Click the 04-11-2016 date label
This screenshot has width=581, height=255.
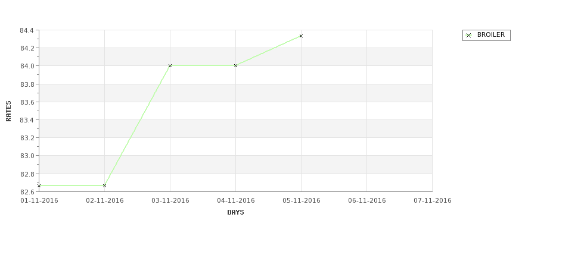tap(235, 200)
